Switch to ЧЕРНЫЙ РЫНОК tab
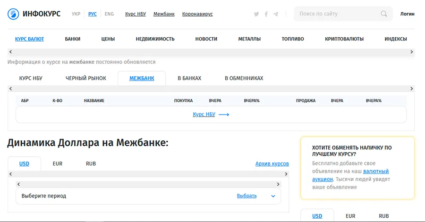 86,78
